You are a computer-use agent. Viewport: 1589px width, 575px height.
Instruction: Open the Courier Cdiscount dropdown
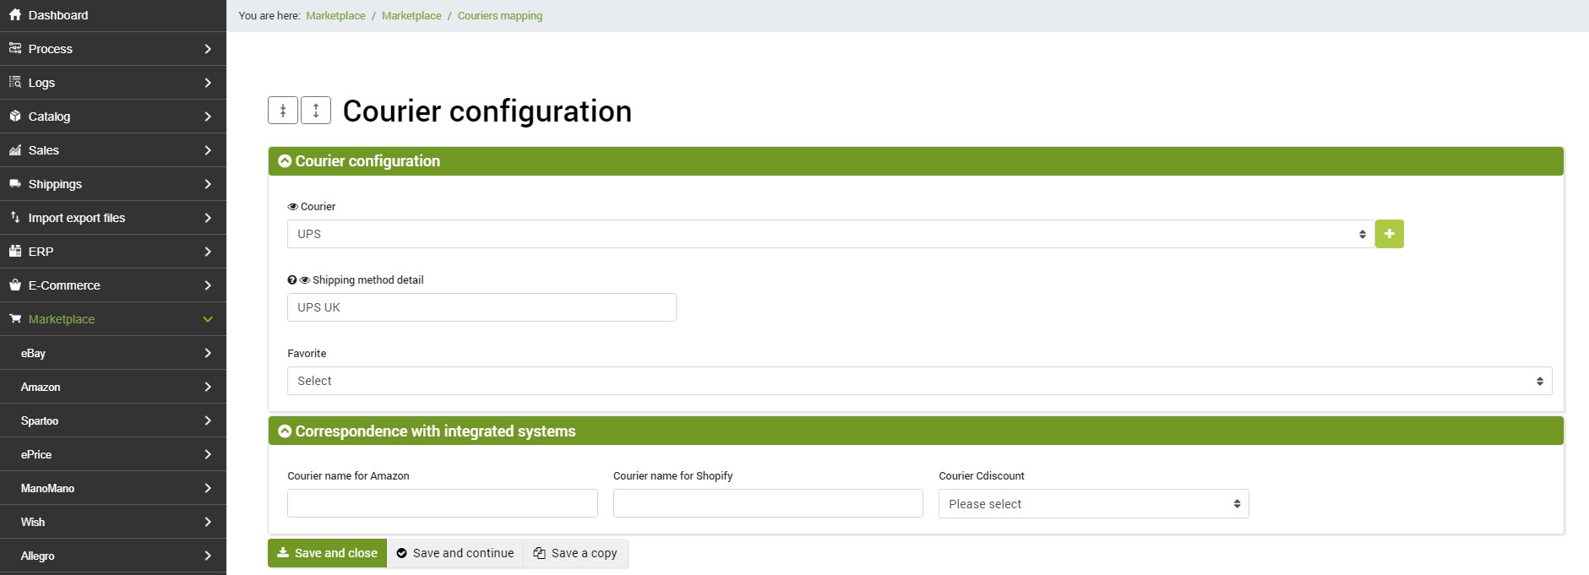pos(1094,504)
